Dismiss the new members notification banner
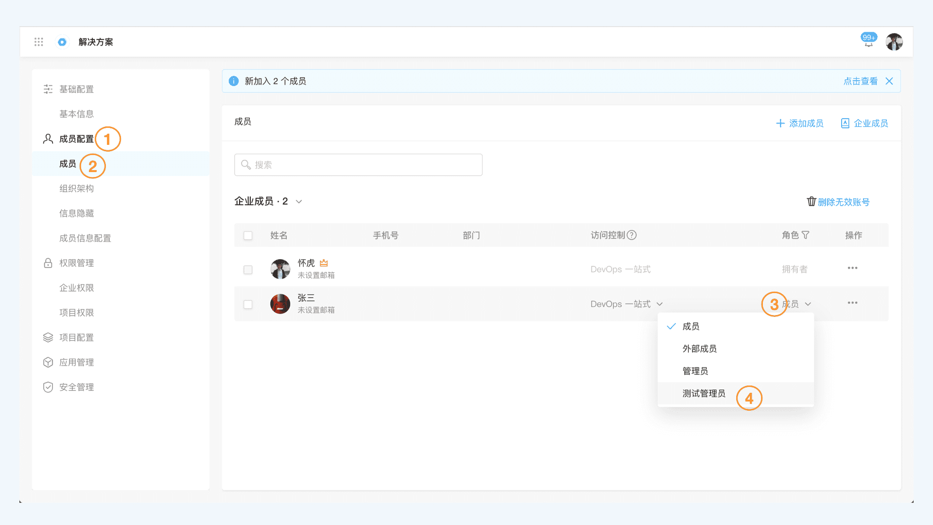The image size is (933, 525). click(x=889, y=81)
